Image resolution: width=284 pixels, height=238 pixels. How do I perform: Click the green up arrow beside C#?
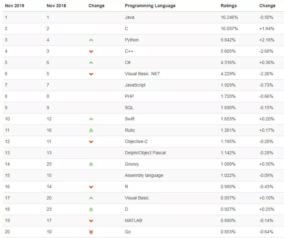point(91,63)
